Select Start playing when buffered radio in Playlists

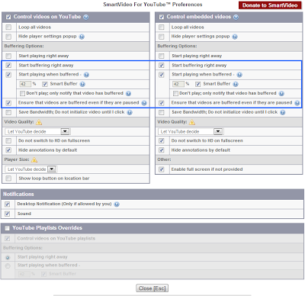[8, 266]
